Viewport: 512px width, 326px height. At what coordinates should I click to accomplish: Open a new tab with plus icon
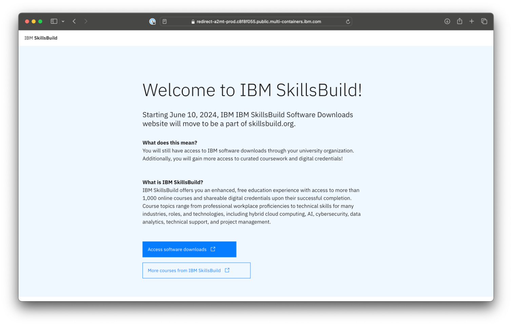click(472, 21)
